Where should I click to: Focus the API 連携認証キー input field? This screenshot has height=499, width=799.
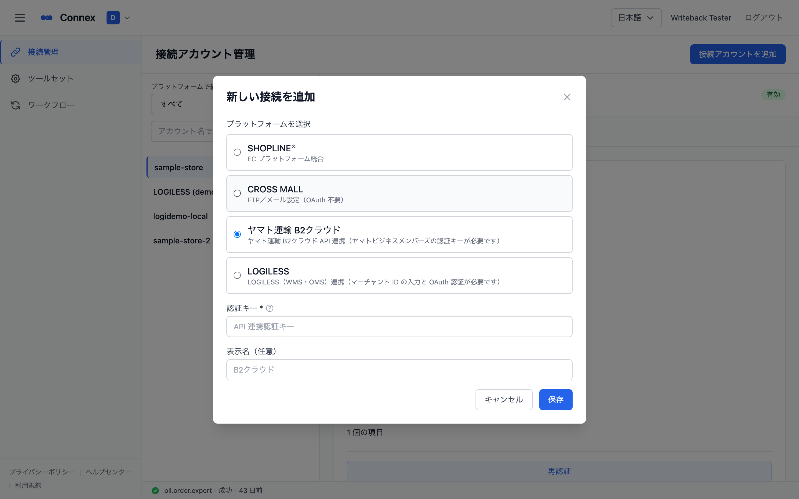pyautogui.click(x=399, y=326)
